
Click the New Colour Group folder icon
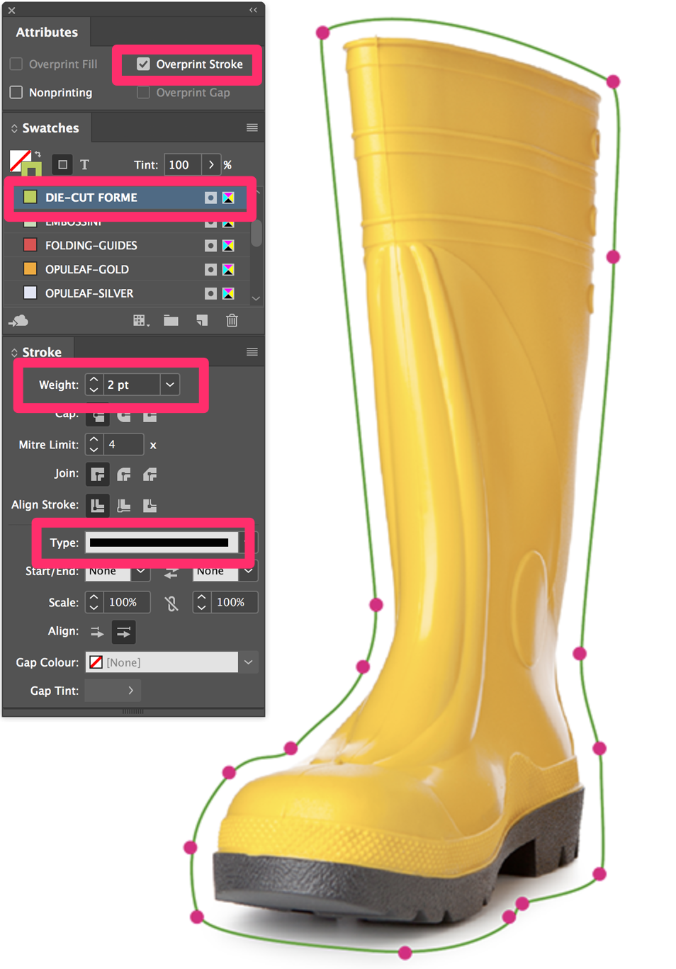(171, 321)
